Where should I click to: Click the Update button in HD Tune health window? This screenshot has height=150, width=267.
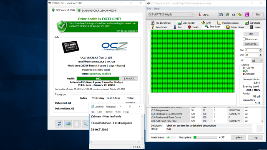pyautogui.click(x=238, y=137)
